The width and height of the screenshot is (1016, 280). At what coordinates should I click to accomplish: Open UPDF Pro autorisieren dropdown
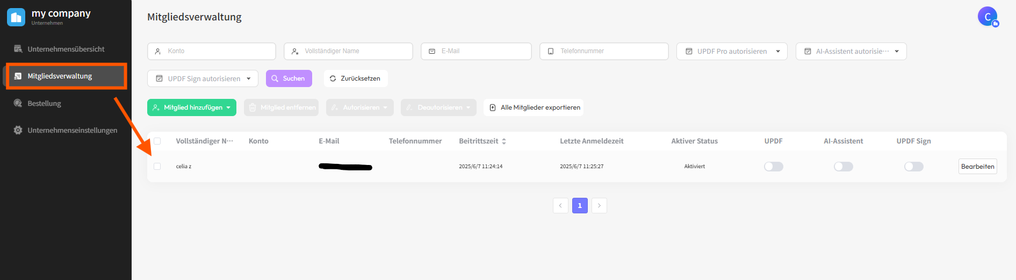coord(732,51)
